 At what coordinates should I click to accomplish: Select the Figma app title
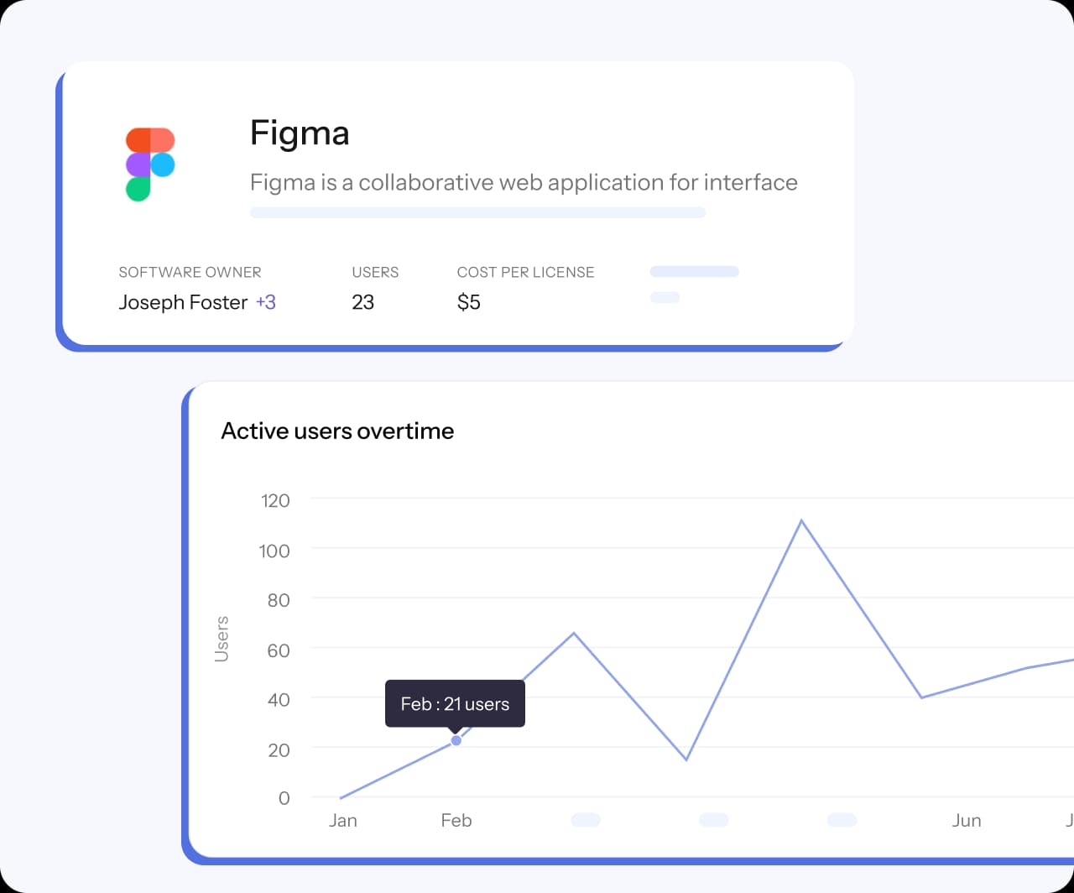tap(300, 133)
